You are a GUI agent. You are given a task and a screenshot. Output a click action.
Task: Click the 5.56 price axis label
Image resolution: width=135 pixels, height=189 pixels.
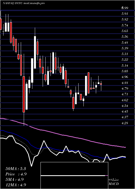tap(125, 37)
